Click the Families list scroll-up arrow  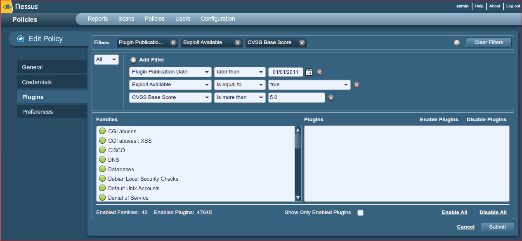pyautogui.click(x=298, y=130)
